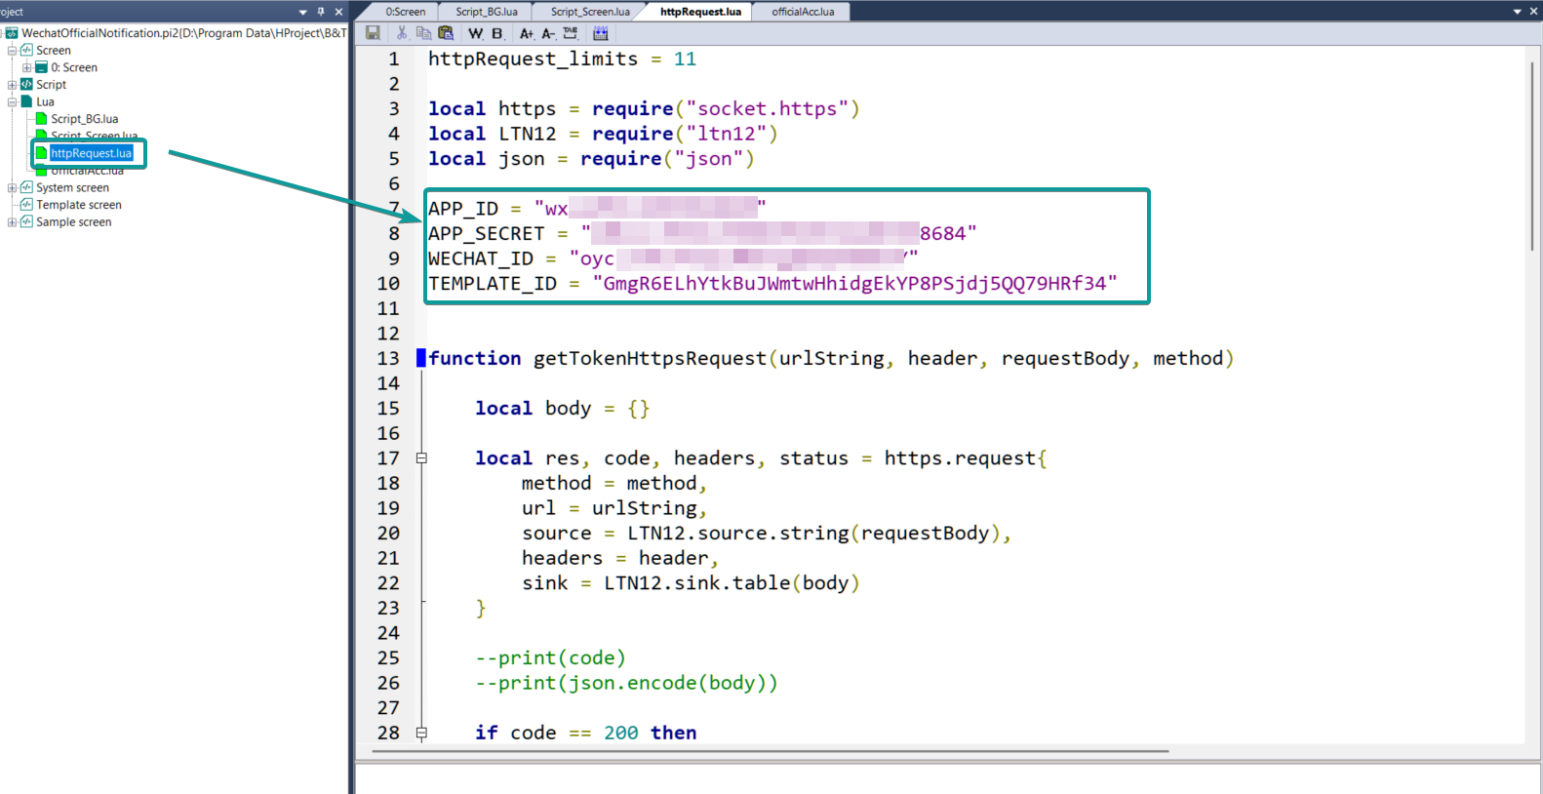1543x794 pixels.
Task: Click the Script node icon in the tree
Action: click(27, 85)
